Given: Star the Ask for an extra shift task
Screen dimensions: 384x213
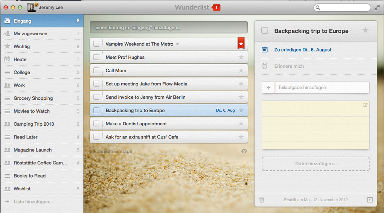Looking at the screenshot, I should (241, 137).
